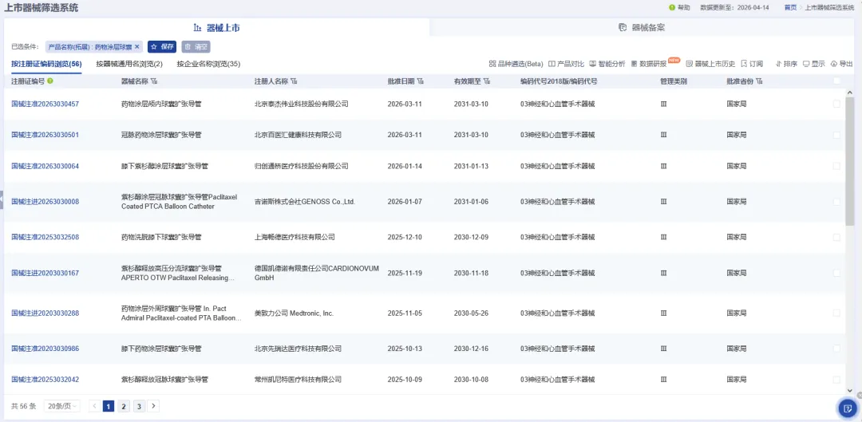Open the 批准日期 column filter
The image size is (862, 422).
point(420,81)
